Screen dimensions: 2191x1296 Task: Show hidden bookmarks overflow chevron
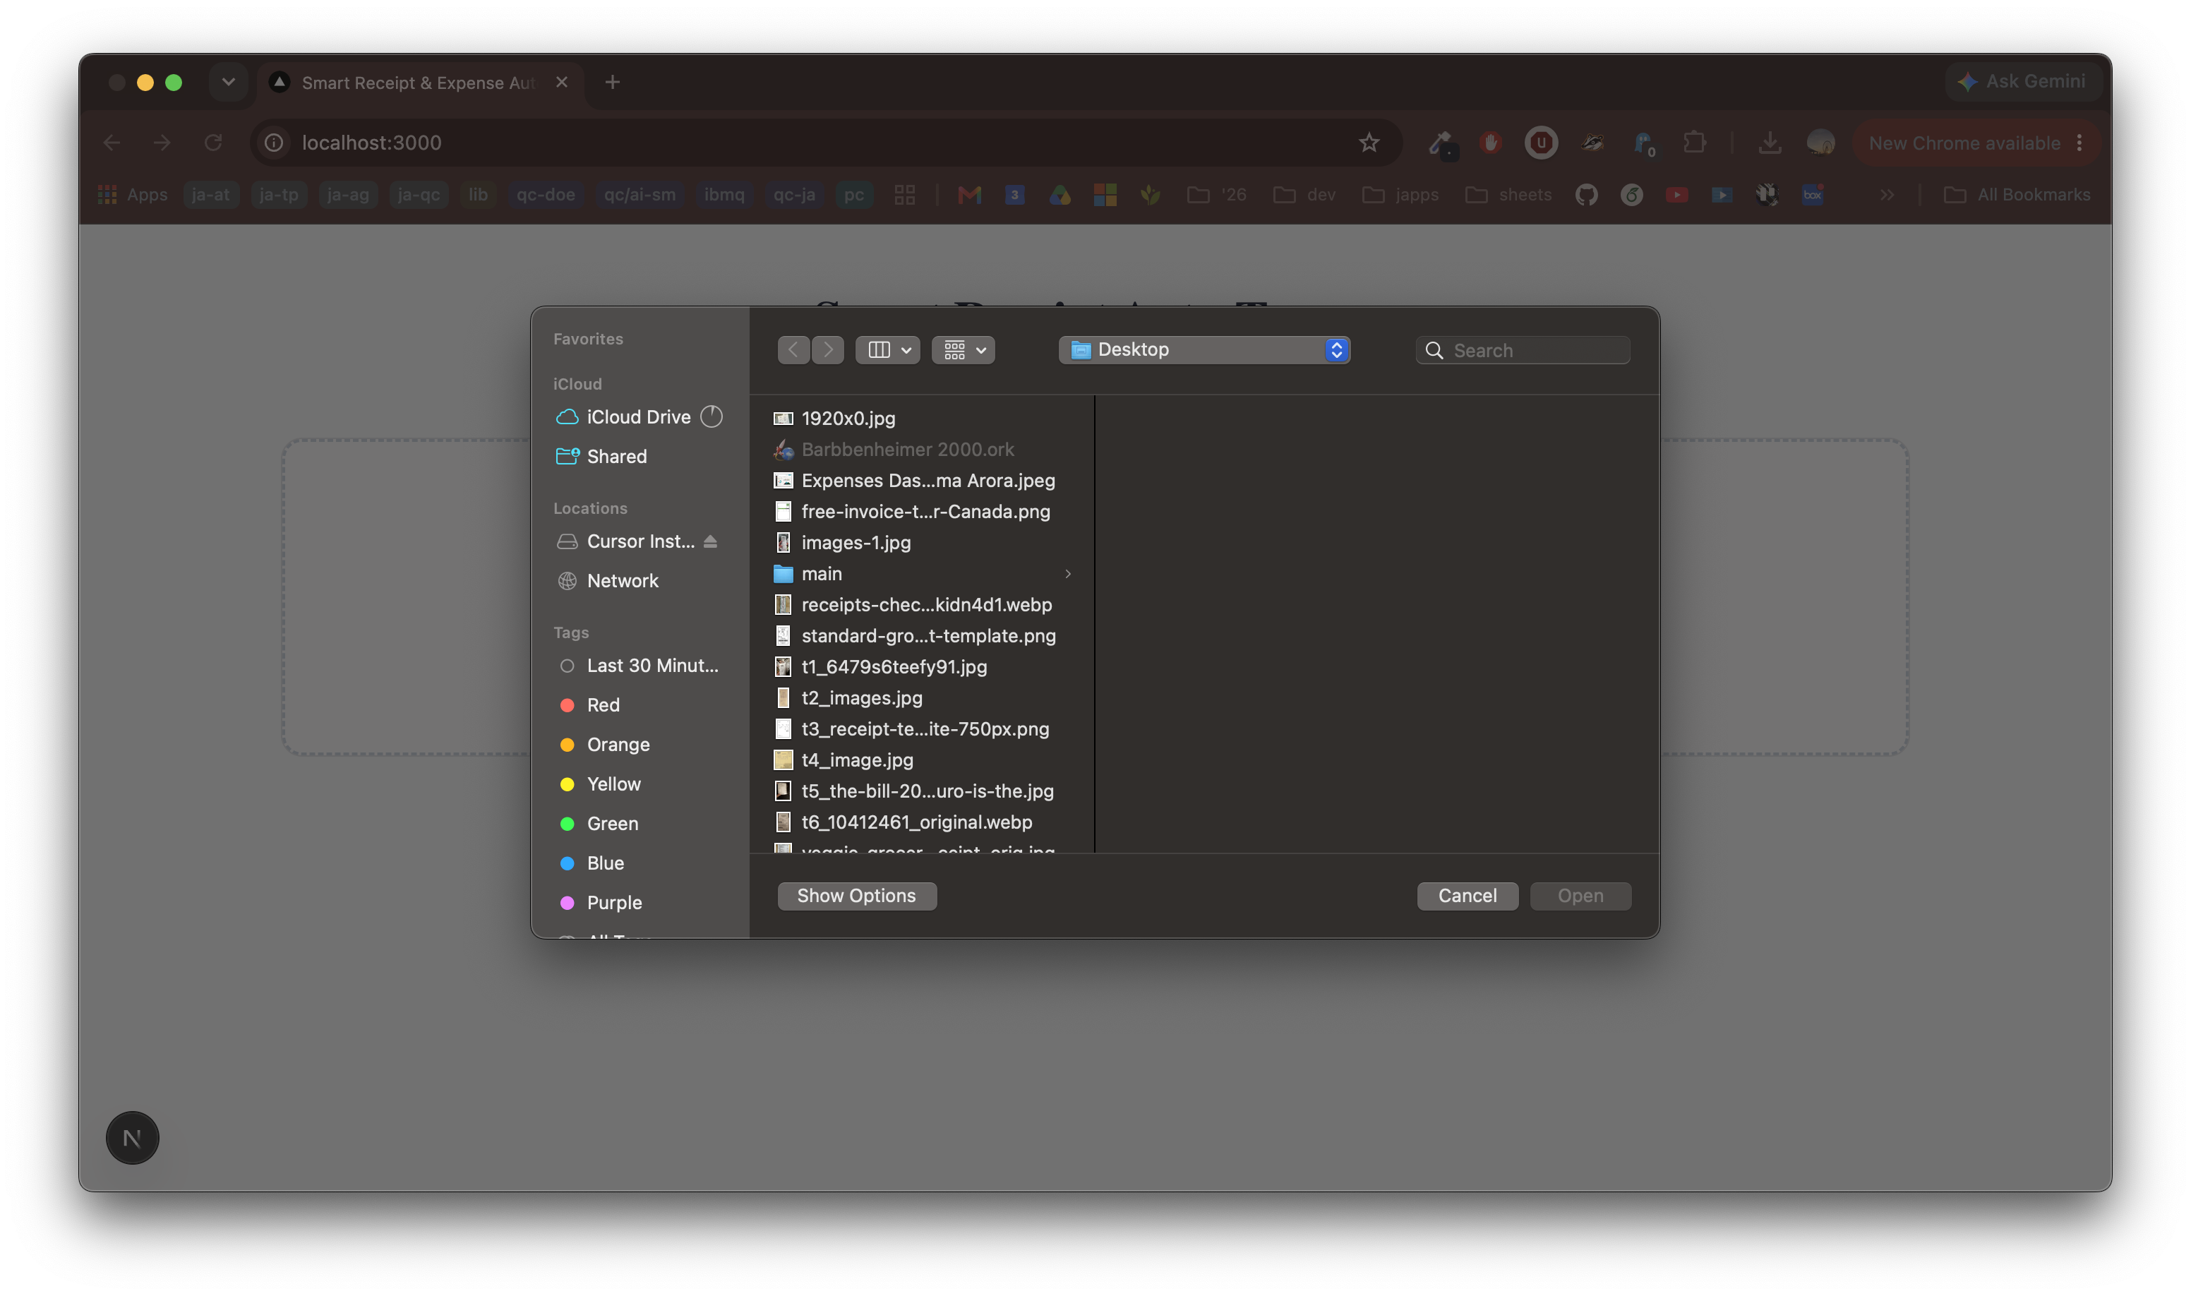1887,195
